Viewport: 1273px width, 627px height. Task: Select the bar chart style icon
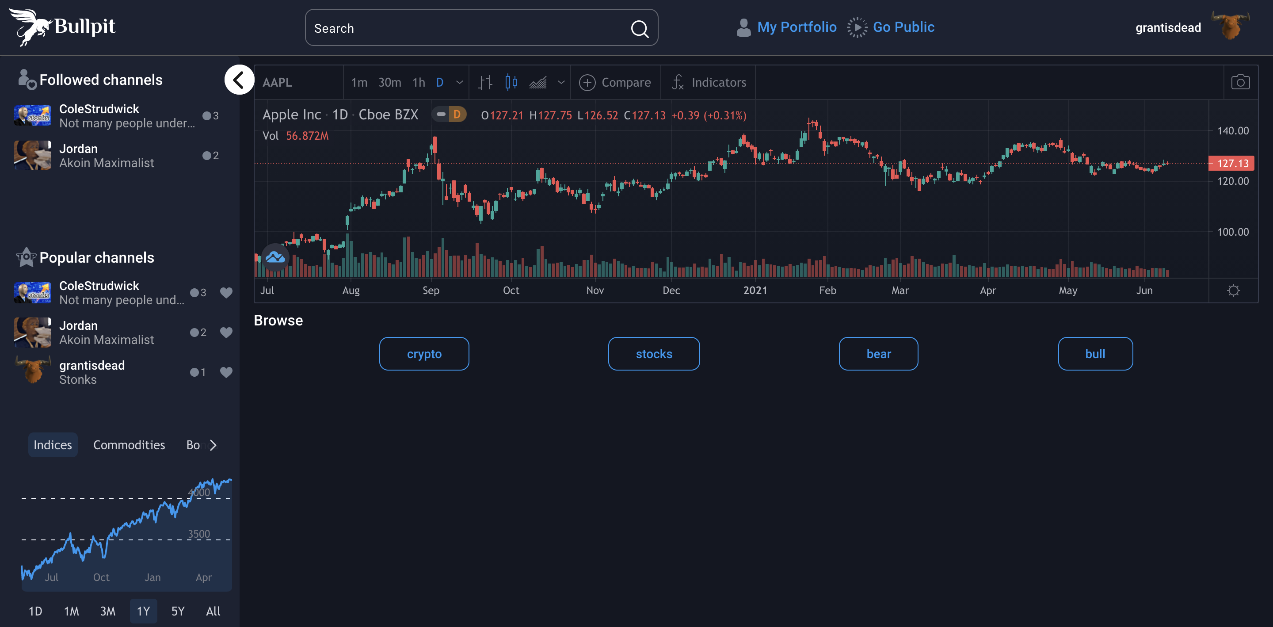[x=485, y=83]
